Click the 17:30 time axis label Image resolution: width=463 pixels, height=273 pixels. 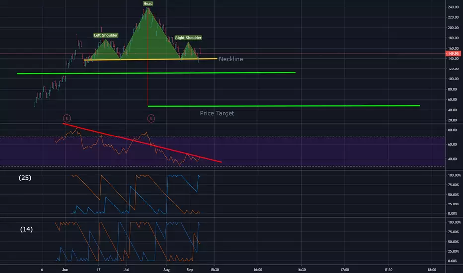click(388, 270)
